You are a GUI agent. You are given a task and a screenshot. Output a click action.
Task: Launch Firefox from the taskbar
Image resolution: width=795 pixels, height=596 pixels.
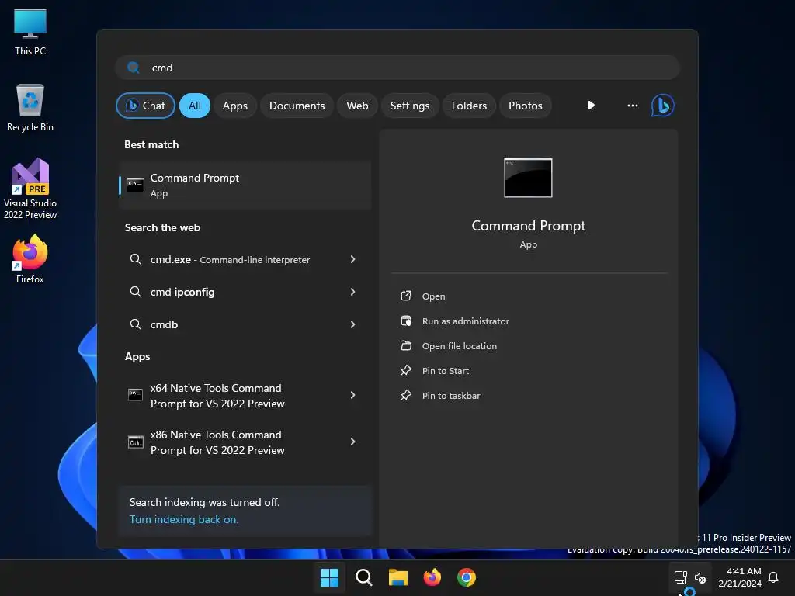pyautogui.click(x=432, y=577)
